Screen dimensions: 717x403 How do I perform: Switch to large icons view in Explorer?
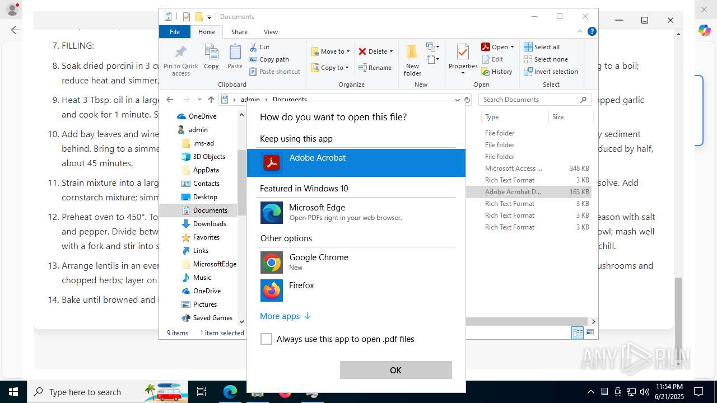(589, 332)
